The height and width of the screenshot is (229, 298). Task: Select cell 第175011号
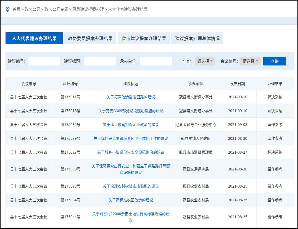tap(70, 97)
